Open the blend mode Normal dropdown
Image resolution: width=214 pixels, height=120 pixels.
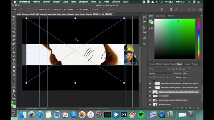[x=161, y=73]
